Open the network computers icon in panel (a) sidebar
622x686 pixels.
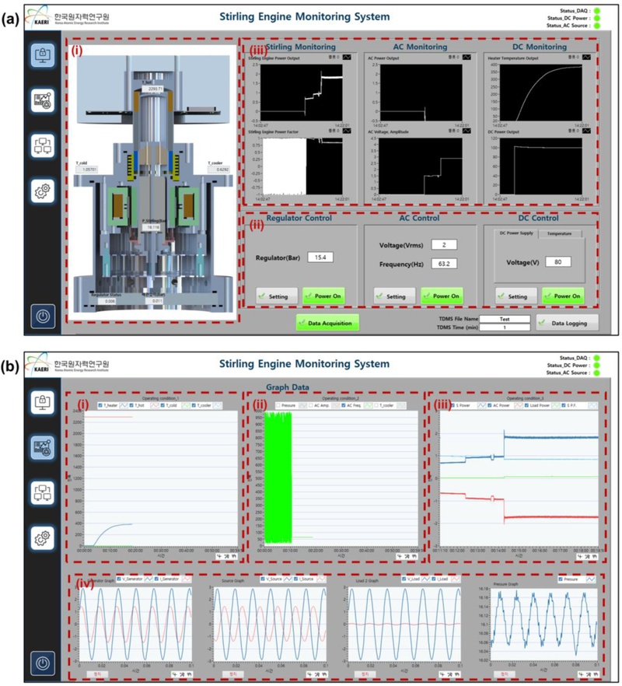coord(43,145)
